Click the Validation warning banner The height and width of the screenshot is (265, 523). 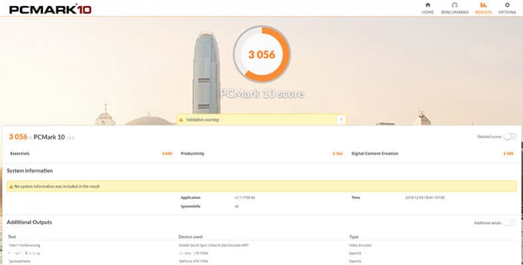262,120
